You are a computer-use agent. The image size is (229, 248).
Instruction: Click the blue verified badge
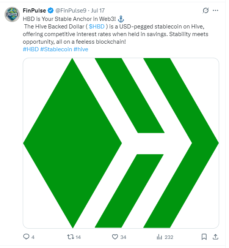[x=50, y=11]
